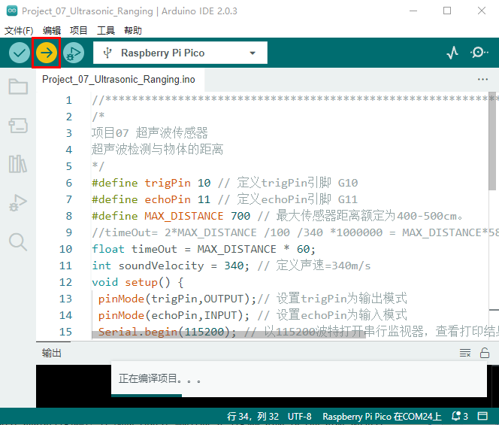Image resolution: width=499 pixels, height=425 pixels.
Task: Open the 项目 menu
Action: (x=79, y=31)
